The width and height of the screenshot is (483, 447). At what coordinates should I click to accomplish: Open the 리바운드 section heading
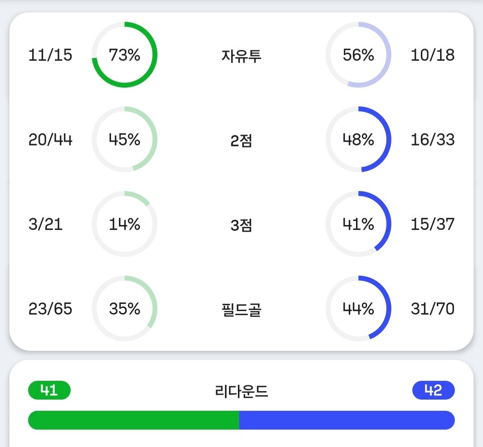[241, 391]
